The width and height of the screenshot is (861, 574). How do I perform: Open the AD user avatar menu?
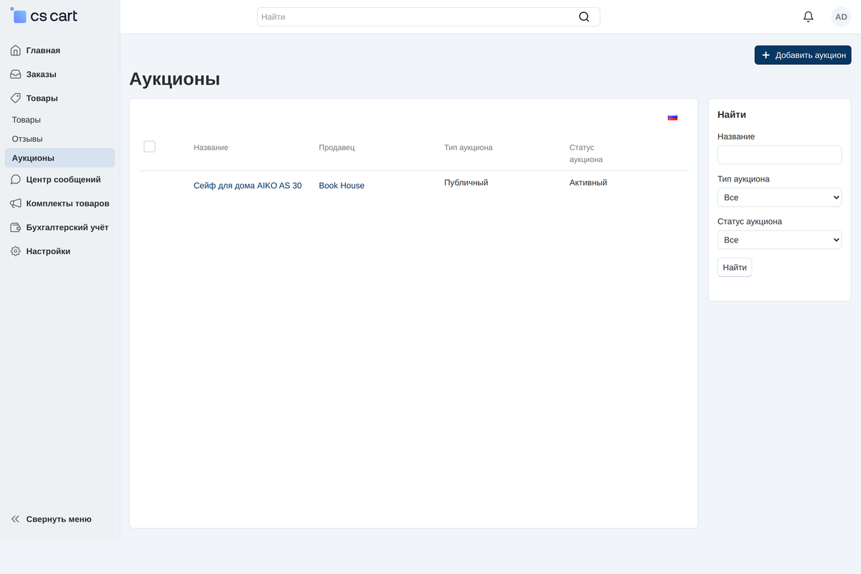841,17
